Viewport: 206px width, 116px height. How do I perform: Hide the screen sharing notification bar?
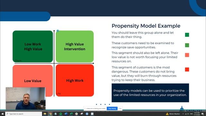pyautogui.click(x=120, y=109)
